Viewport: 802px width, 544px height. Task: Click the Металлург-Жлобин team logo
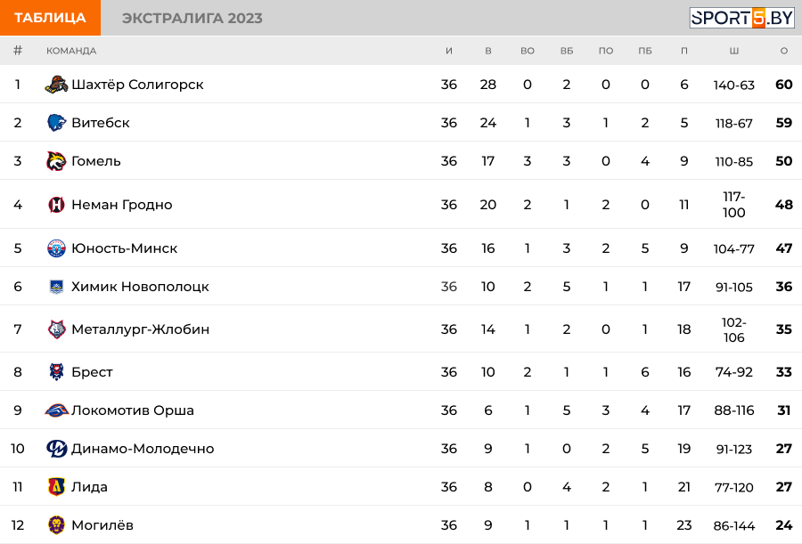[x=56, y=329]
